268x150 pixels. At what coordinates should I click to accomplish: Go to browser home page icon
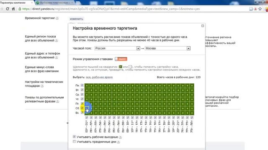click(13, 9)
